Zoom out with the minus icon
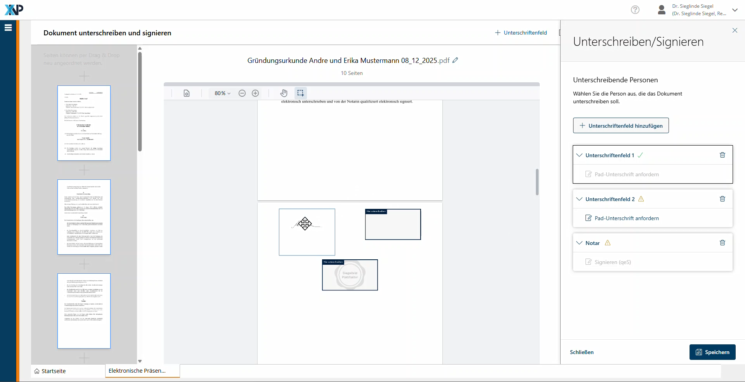 pos(242,93)
